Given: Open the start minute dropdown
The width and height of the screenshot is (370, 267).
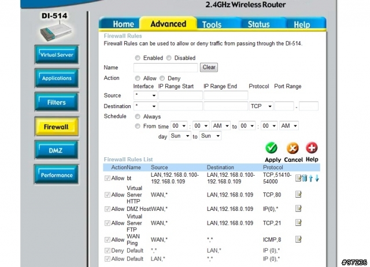Looking at the screenshot, I should pos(201,126).
